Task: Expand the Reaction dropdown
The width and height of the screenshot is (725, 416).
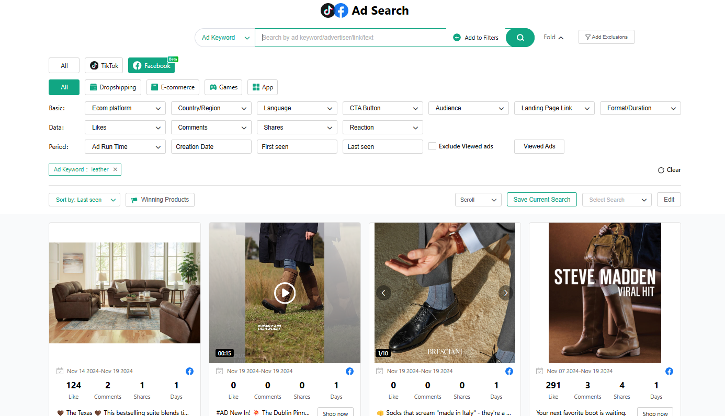Action: (383, 128)
